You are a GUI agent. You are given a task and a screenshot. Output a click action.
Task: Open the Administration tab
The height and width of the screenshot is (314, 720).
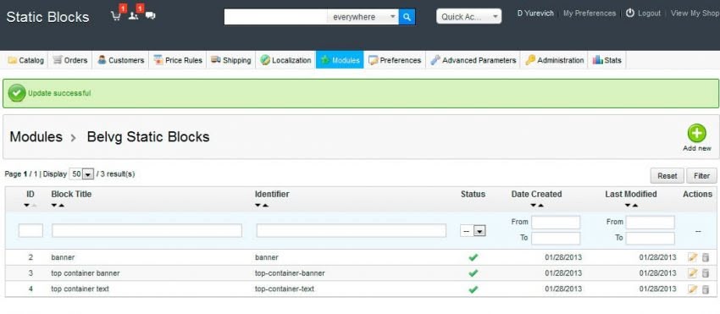[x=555, y=60]
